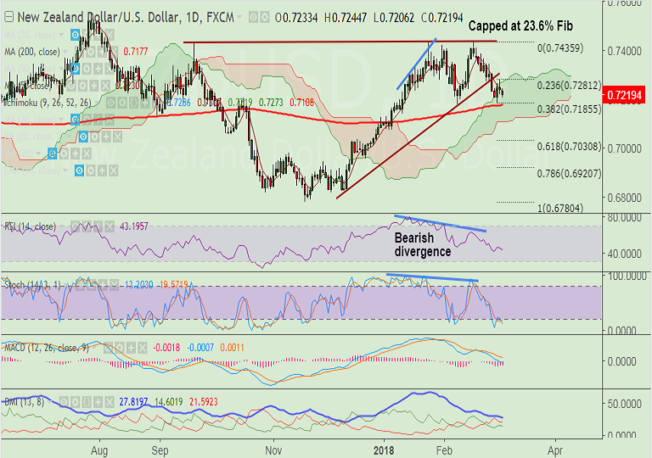Open MA (200, close) settings gear

[x=90, y=52]
